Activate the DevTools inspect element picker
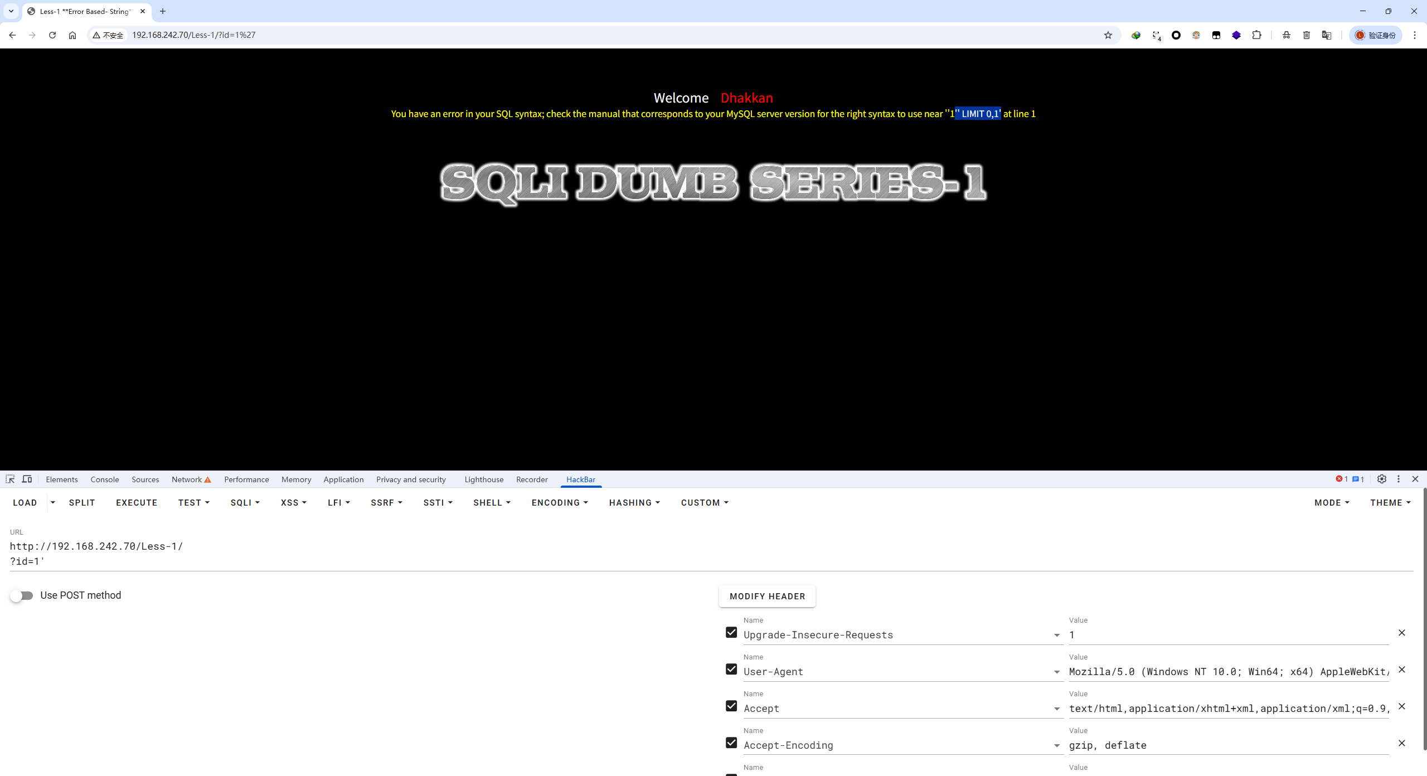 coord(10,479)
